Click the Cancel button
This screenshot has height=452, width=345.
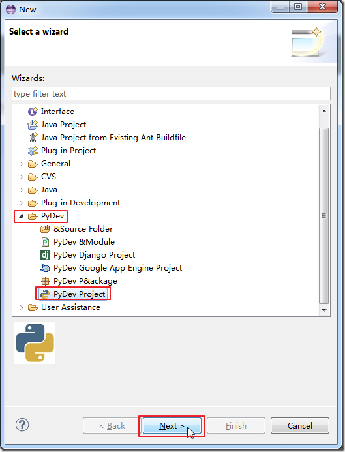(x=300, y=426)
